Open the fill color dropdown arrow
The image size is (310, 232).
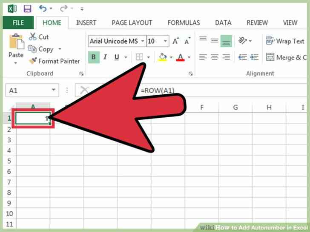171,57
